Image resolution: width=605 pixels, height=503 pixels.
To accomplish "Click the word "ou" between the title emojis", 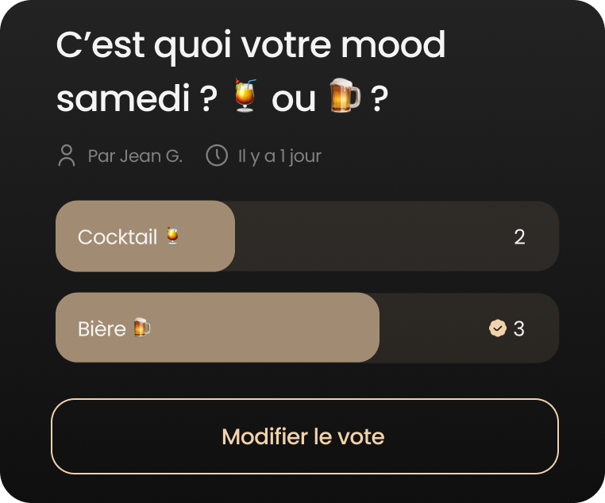I will (294, 99).
